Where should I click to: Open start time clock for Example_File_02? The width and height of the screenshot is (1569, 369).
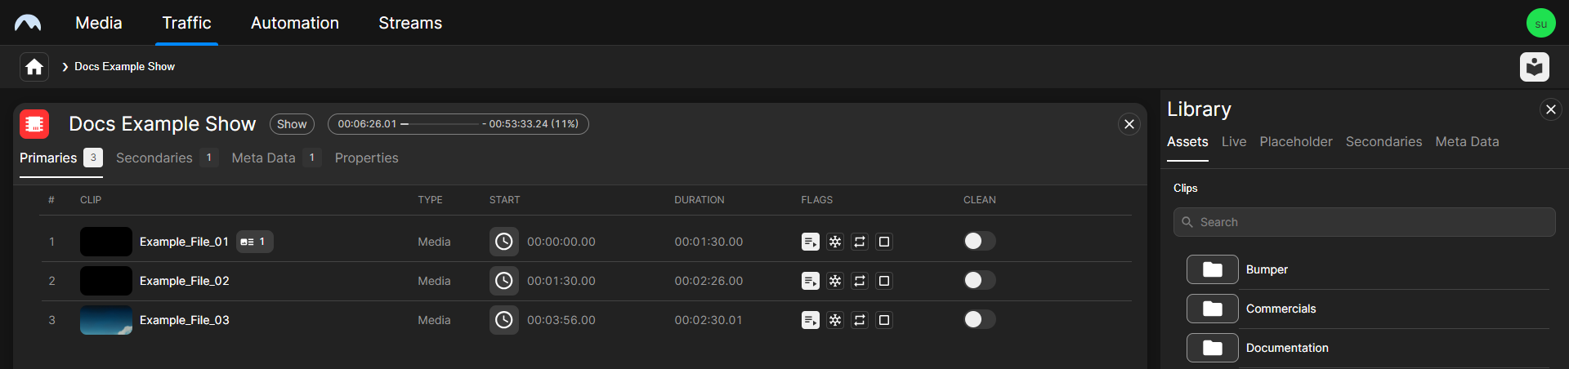tap(504, 281)
